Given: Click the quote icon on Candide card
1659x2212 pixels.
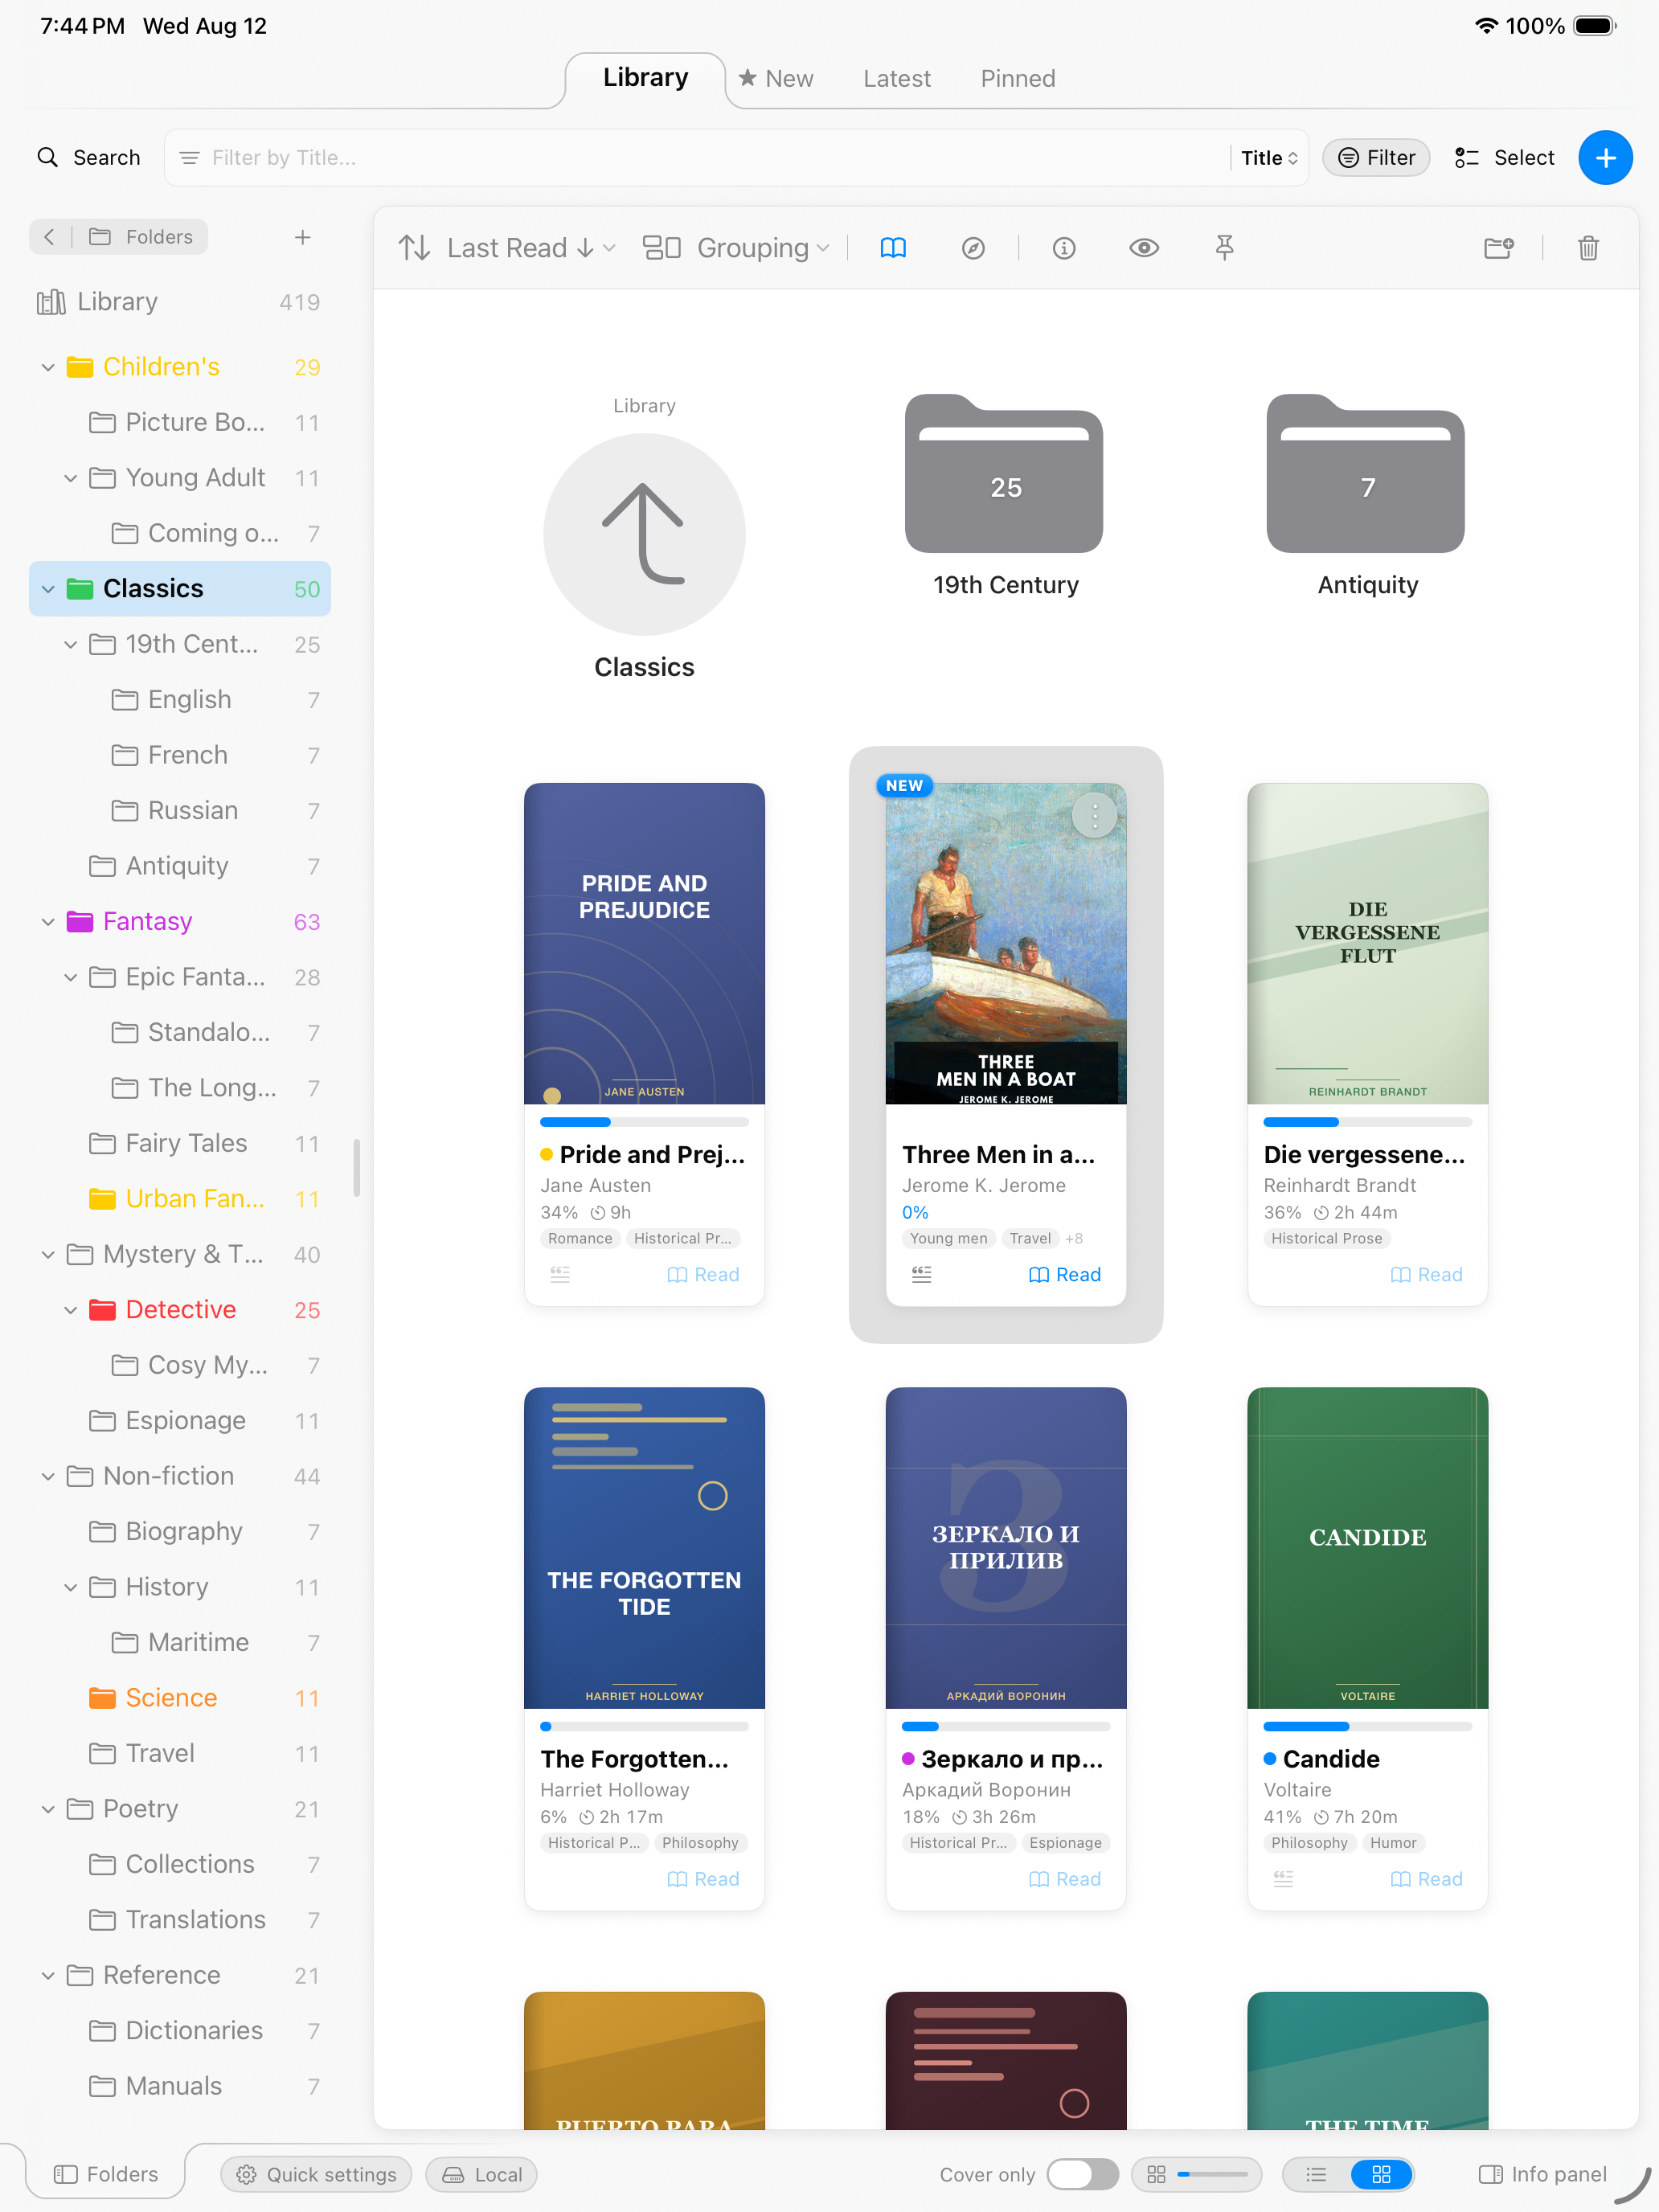Looking at the screenshot, I should (x=1283, y=1879).
